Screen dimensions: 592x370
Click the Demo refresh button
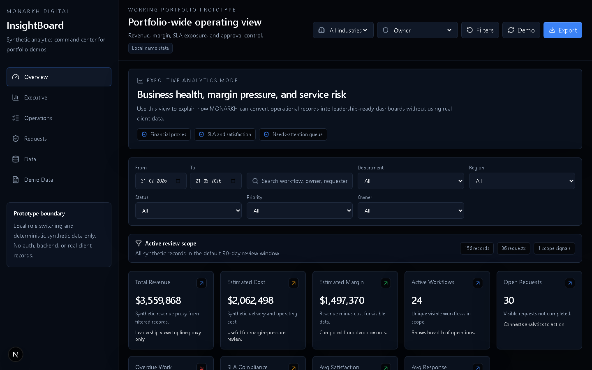click(x=521, y=30)
